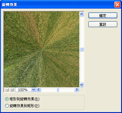Viewport: 122px width, 113px height.
Task: Click the preview scroll up arrow
Action: (x=82, y=14)
